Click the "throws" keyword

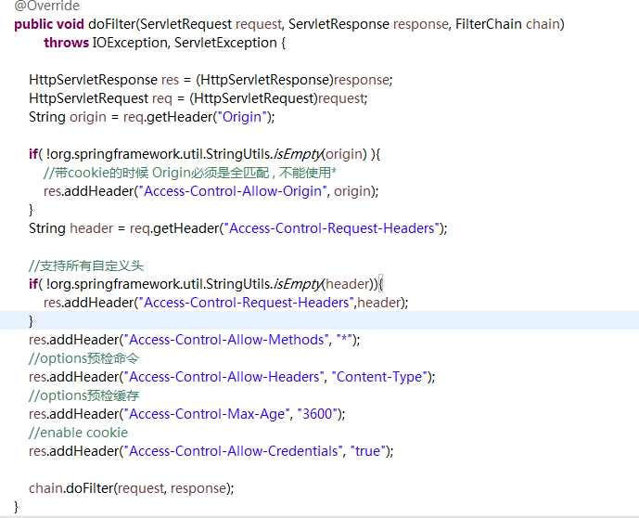click(x=67, y=43)
